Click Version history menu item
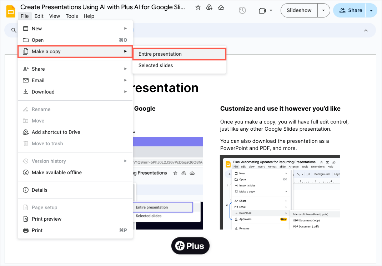Image resolution: width=382 pixels, height=266 pixels. point(75,161)
